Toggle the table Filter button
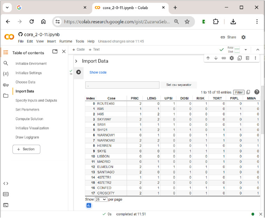This screenshot has height=218, width=265. click(x=238, y=92)
